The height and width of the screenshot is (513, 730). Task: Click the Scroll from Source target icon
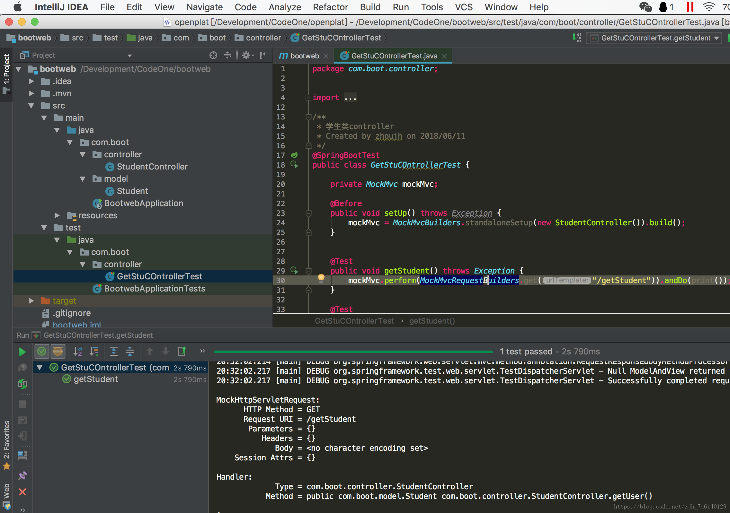pyautogui.click(x=213, y=55)
